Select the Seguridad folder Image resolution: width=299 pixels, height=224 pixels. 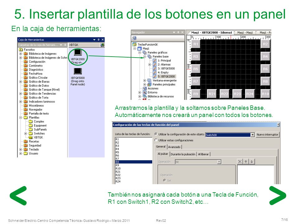pos(32,145)
